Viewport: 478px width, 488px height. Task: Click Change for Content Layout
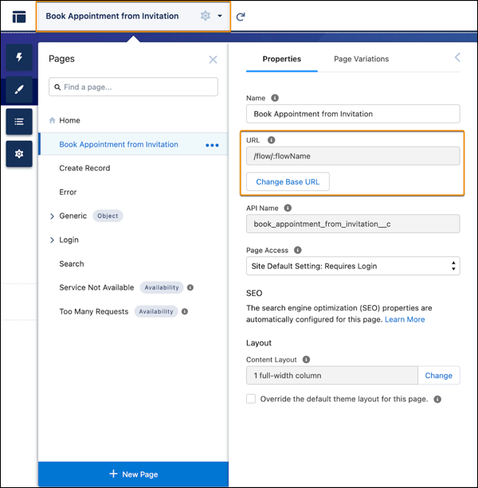point(438,376)
